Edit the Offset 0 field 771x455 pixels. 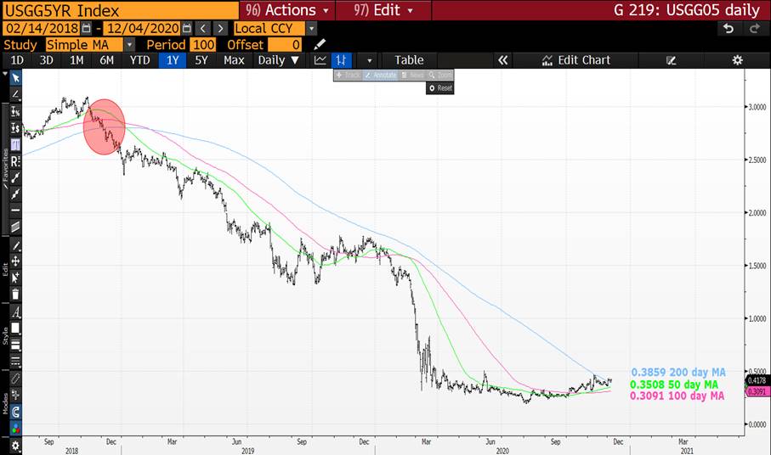284,45
